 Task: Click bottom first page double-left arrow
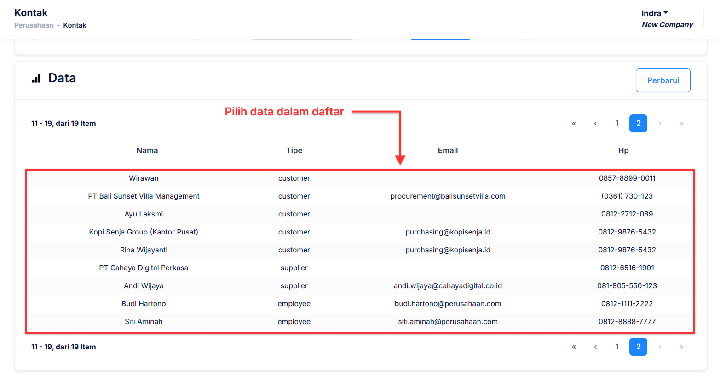(x=574, y=347)
